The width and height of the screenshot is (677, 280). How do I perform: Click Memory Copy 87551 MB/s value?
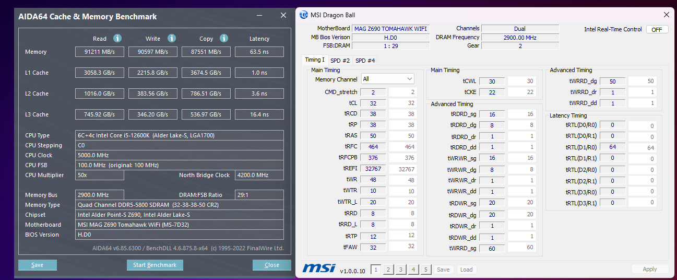(x=206, y=52)
